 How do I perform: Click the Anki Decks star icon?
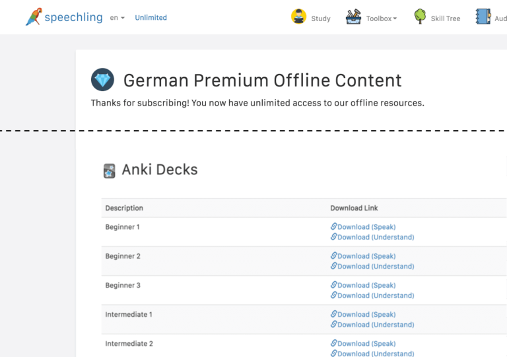pyautogui.click(x=110, y=171)
